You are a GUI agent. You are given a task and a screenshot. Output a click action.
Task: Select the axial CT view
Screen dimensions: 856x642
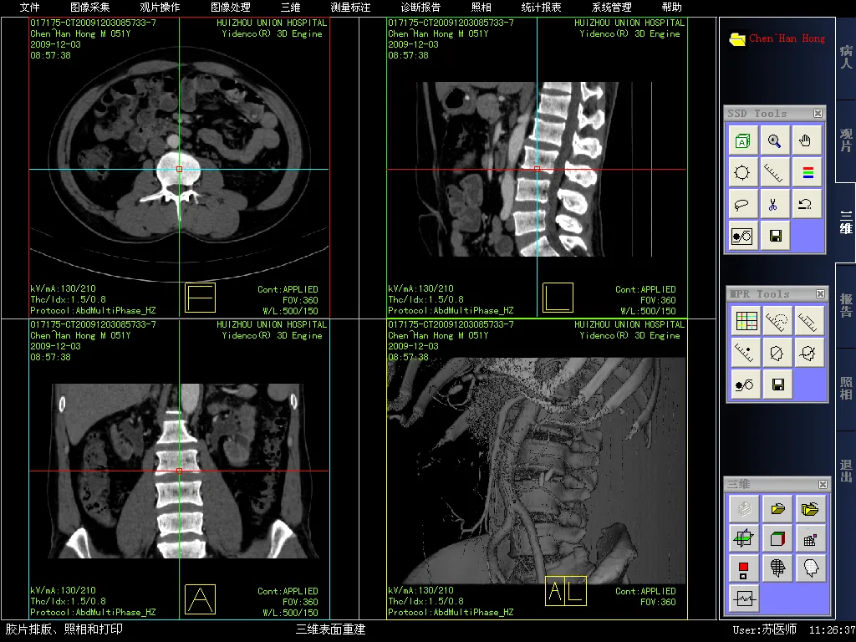[x=179, y=167]
